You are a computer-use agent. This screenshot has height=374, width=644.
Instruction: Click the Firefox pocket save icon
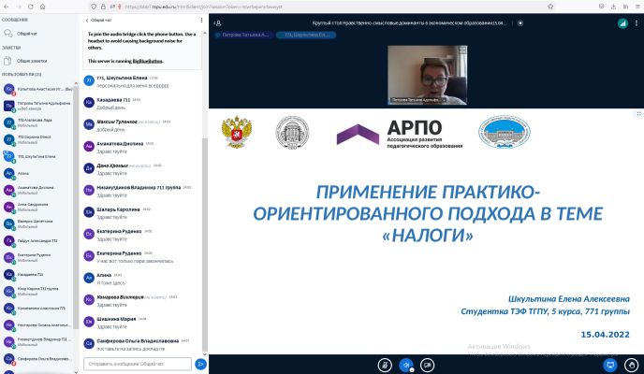tap(601, 7)
